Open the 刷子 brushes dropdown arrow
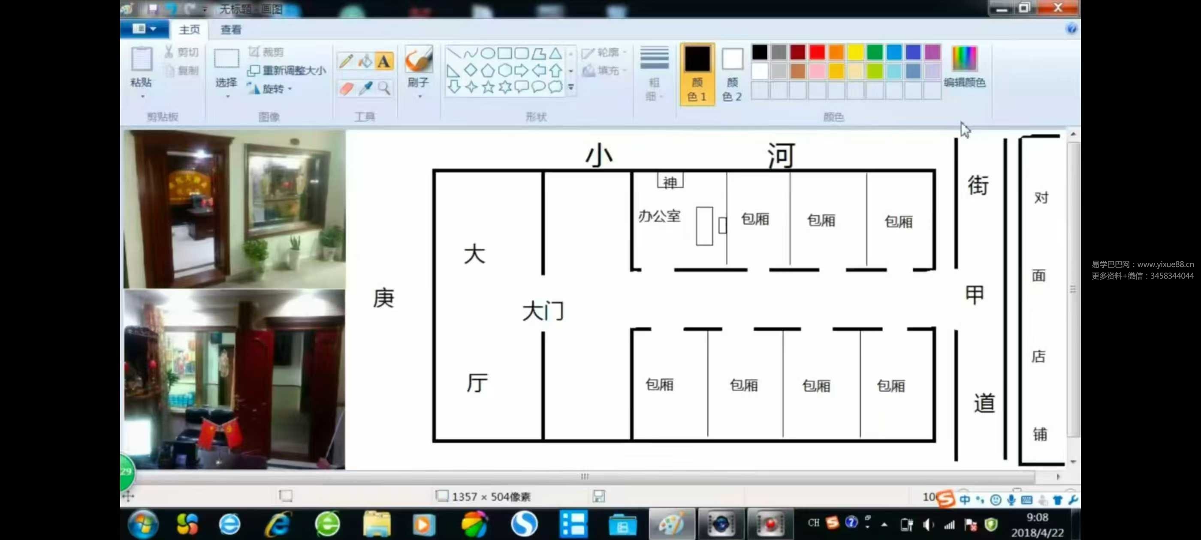This screenshot has width=1201, height=540. pyautogui.click(x=419, y=96)
